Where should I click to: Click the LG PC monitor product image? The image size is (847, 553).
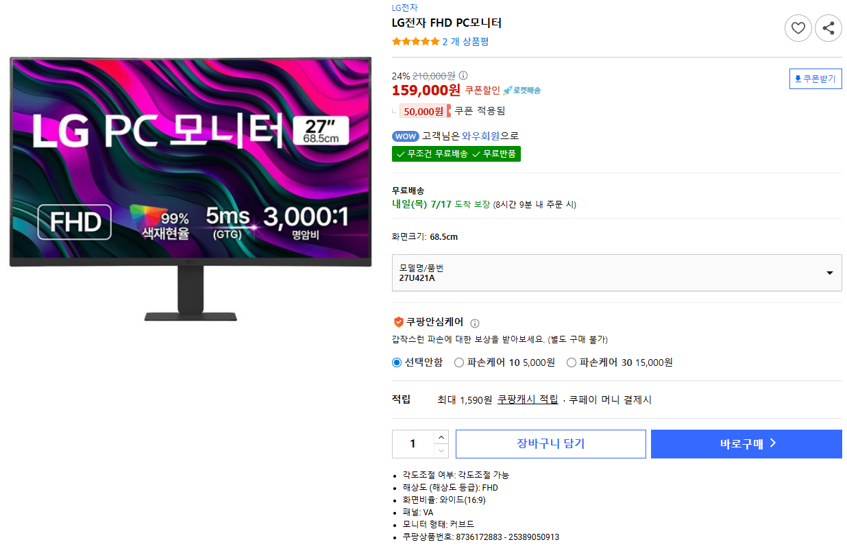191,188
